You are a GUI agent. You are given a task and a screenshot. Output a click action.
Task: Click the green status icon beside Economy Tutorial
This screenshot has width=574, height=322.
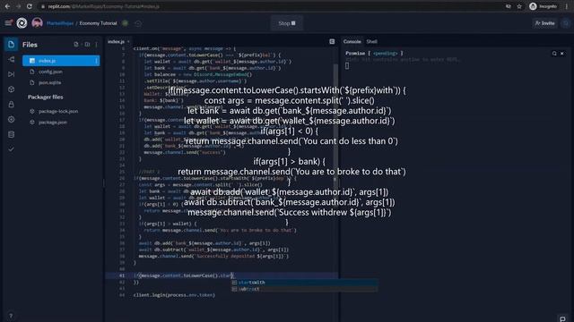click(126, 23)
